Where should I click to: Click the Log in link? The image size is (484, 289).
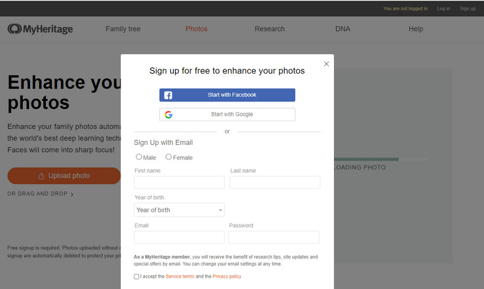(443, 8)
